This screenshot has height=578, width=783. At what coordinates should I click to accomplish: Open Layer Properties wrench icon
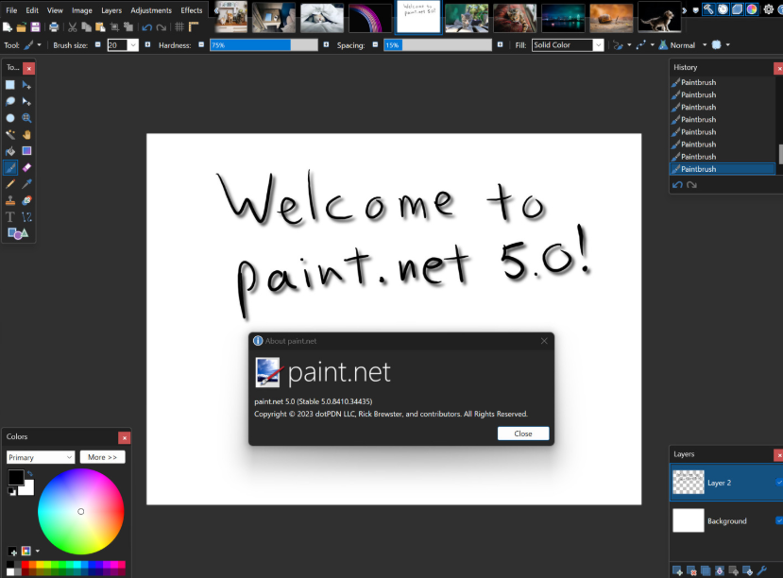pyautogui.click(x=762, y=570)
